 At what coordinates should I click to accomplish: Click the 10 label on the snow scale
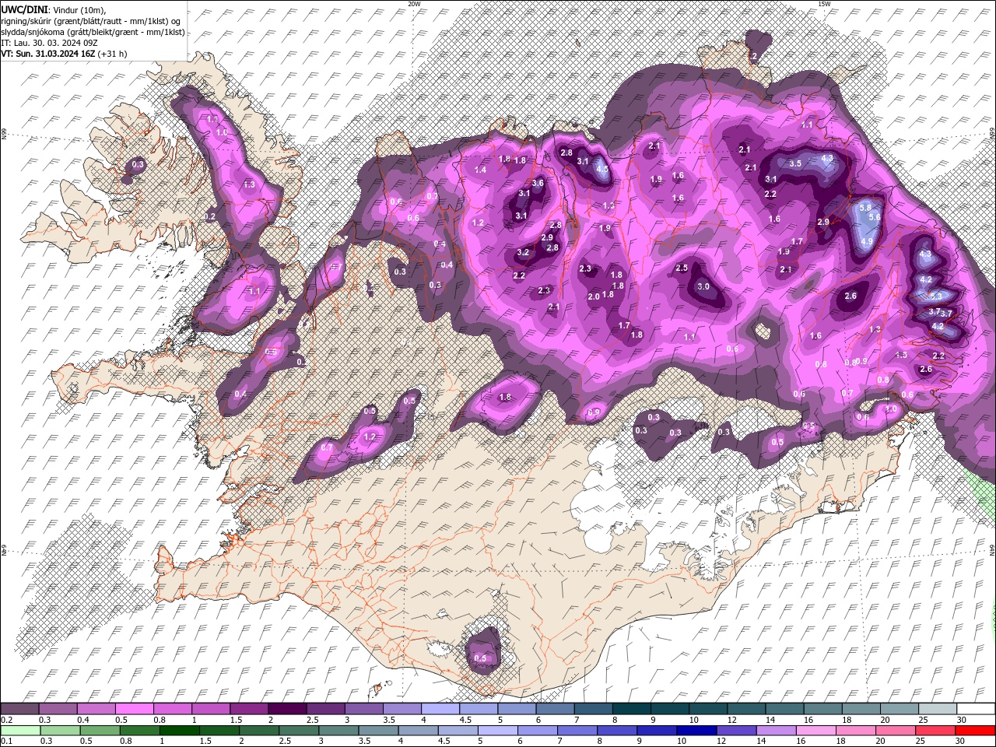[x=693, y=720]
